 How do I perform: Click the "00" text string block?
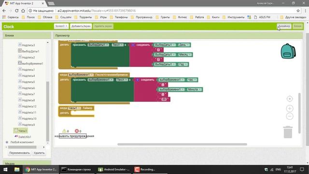click(164, 99)
